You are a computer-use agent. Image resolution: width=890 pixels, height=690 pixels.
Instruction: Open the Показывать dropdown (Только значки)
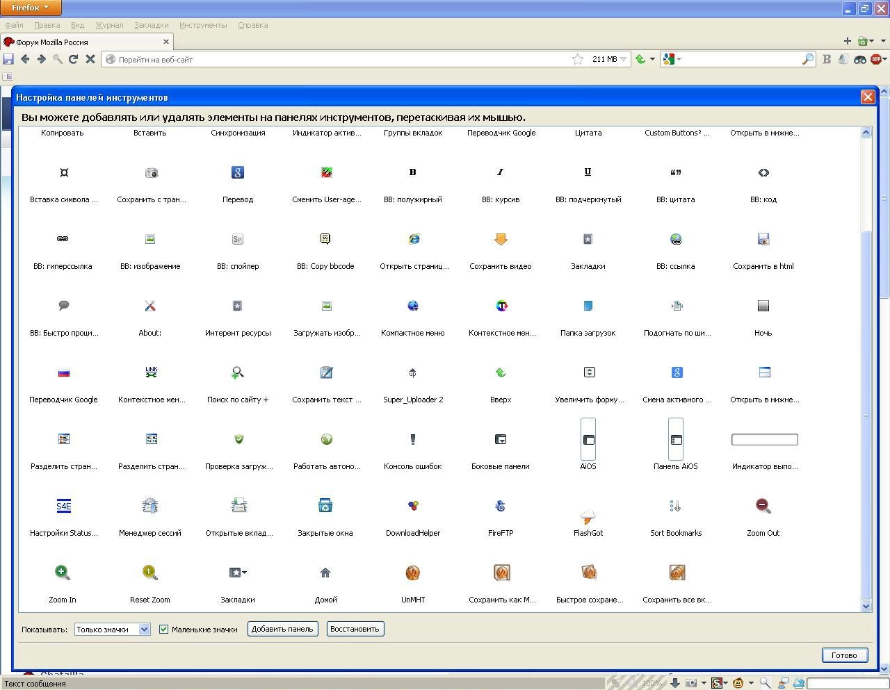coord(112,629)
